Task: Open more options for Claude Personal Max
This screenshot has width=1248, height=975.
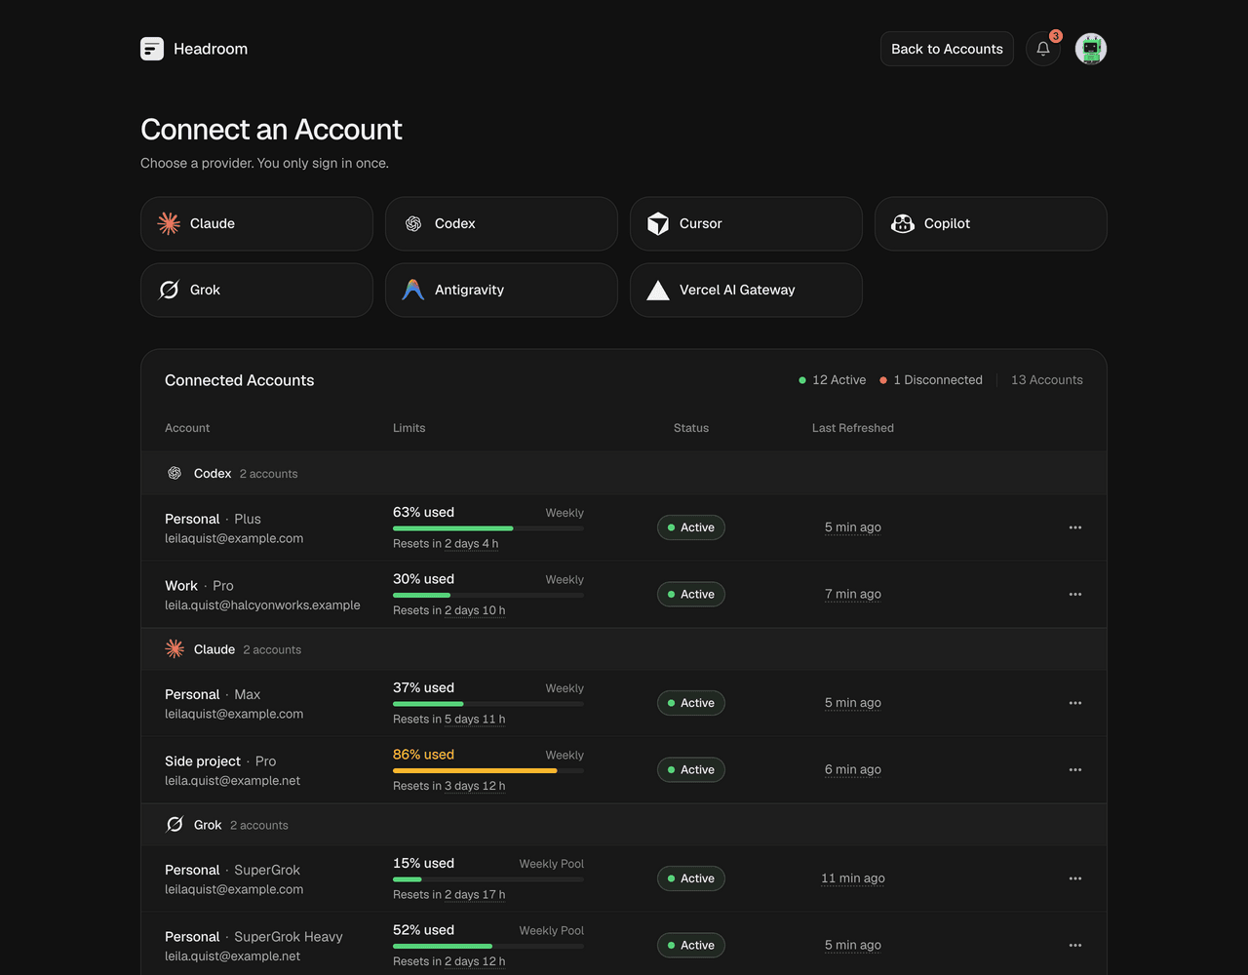Action: click(1075, 703)
